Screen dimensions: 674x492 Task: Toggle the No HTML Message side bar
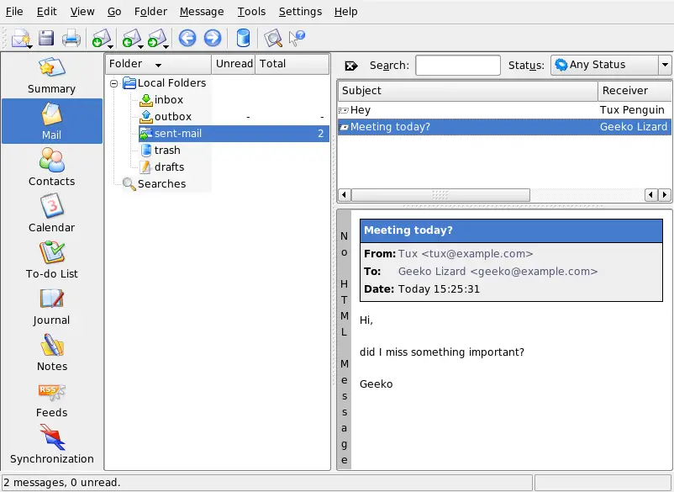pyautogui.click(x=344, y=338)
